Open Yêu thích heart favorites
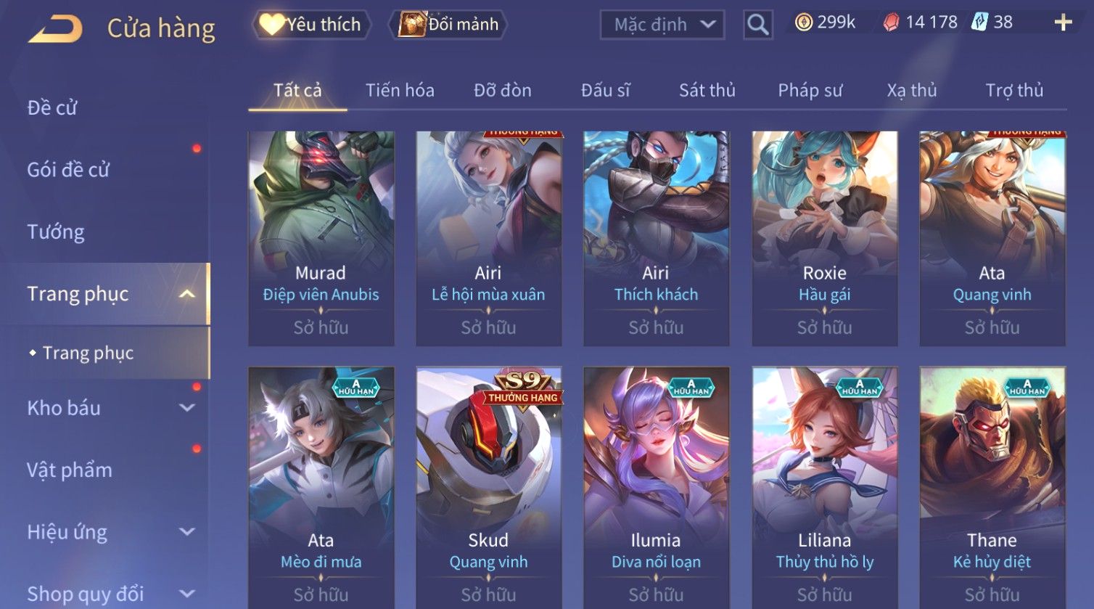 click(x=311, y=25)
